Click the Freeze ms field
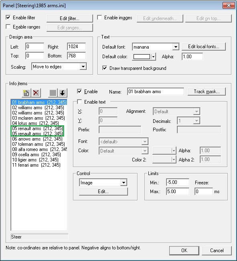Viewport: 237px width, 261px height. [x=204, y=192]
